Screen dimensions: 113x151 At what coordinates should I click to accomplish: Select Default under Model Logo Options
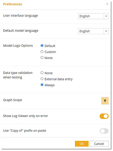point(42,45)
